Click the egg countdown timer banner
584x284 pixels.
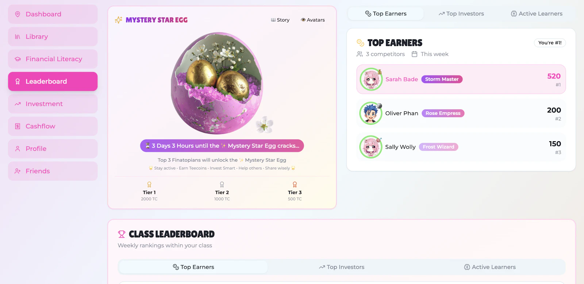(x=222, y=146)
